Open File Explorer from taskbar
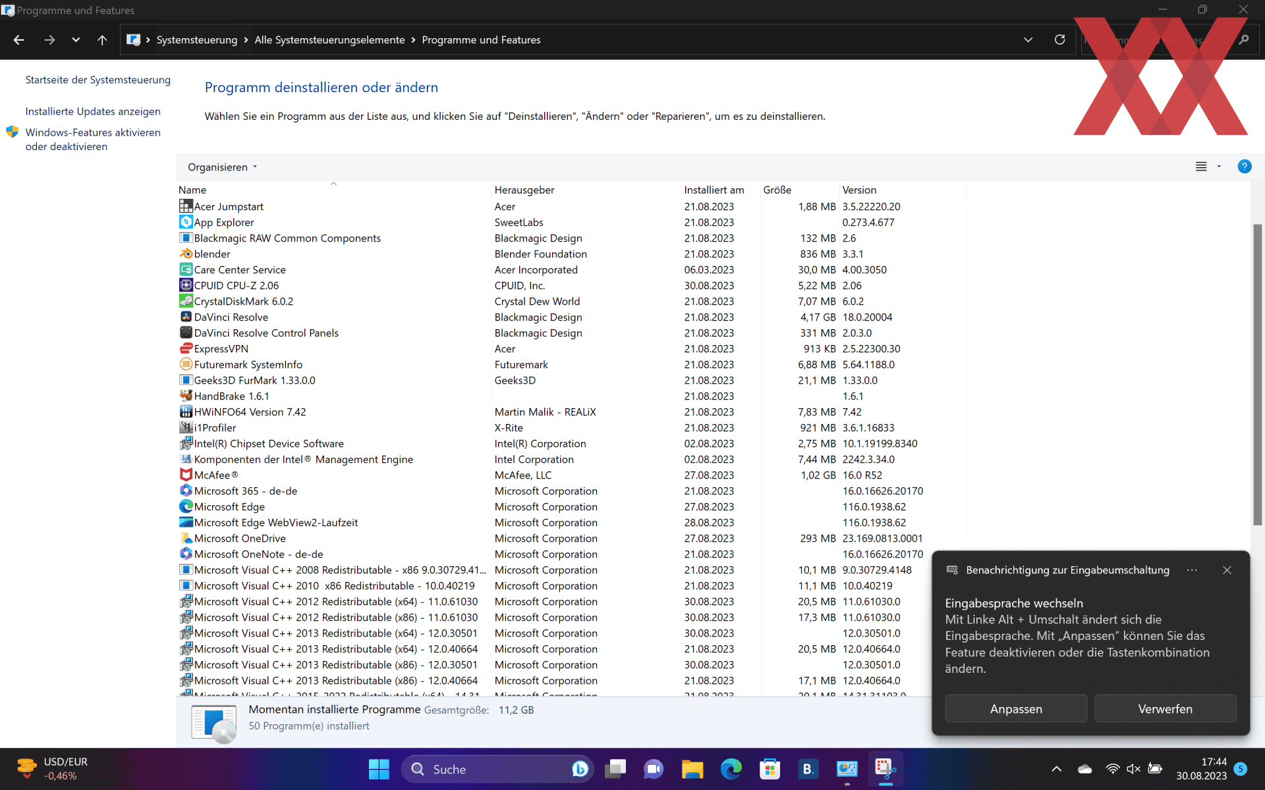 tap(692, 769)
